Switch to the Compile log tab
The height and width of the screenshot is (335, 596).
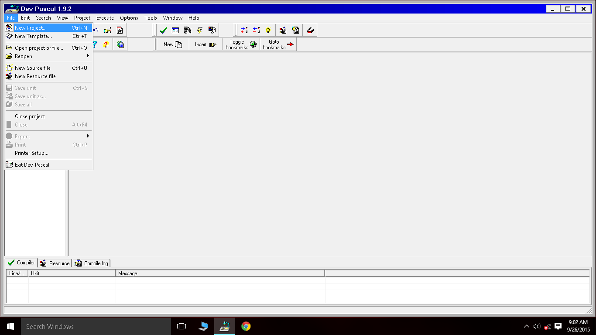(x=92, y=263)
